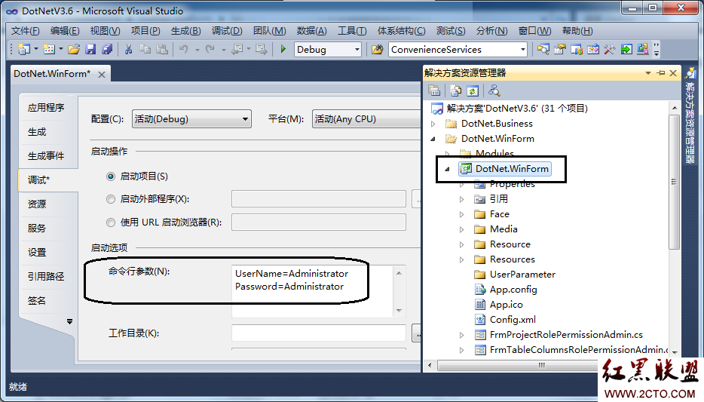
Task: Click the Copy icon in toolbar
Action: 145,50
